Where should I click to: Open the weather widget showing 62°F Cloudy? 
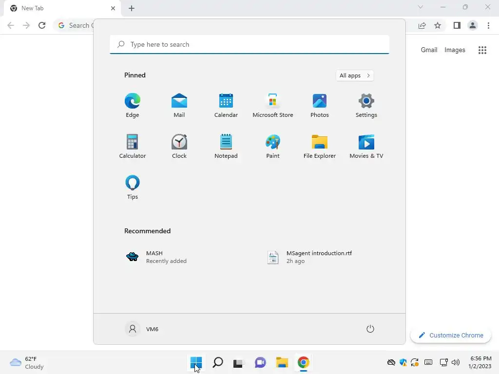point(27,362)
